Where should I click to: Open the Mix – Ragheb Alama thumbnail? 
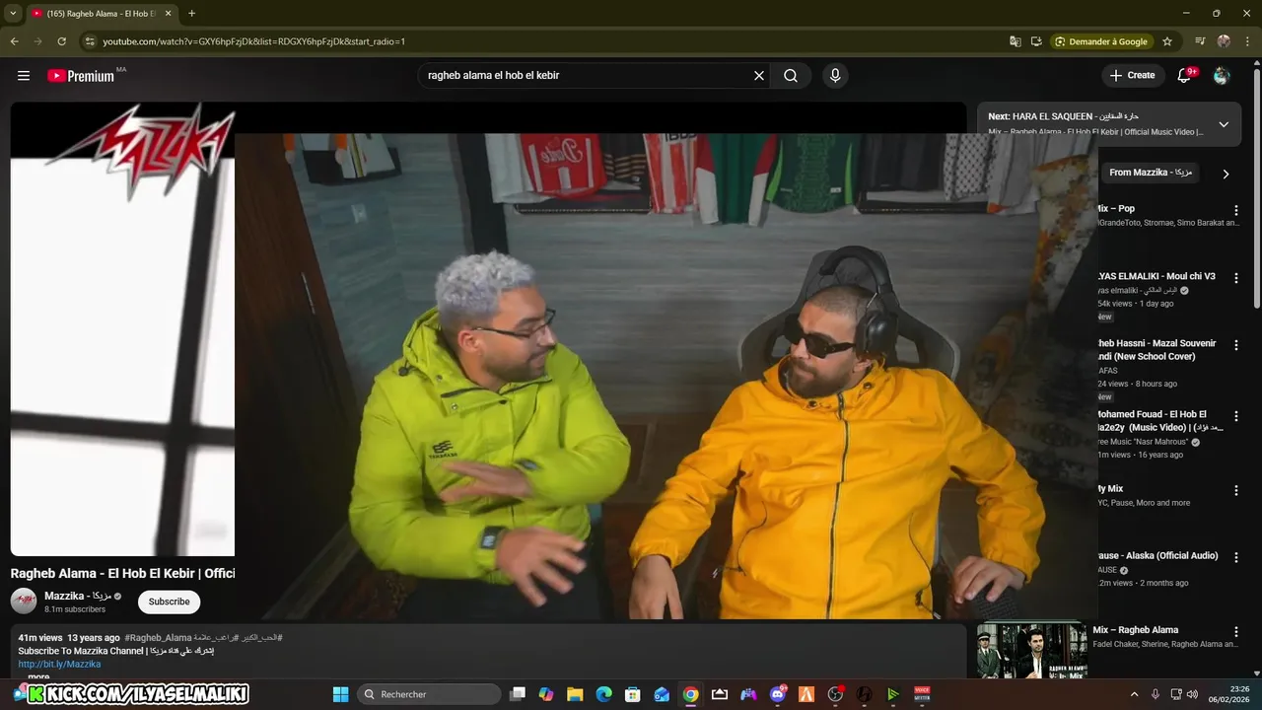(1032, 650)
